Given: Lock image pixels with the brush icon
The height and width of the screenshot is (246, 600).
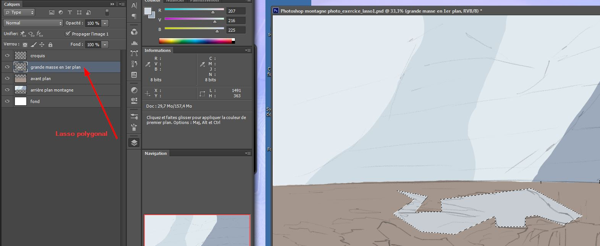Looking at the screenshot, I should 34,45.
